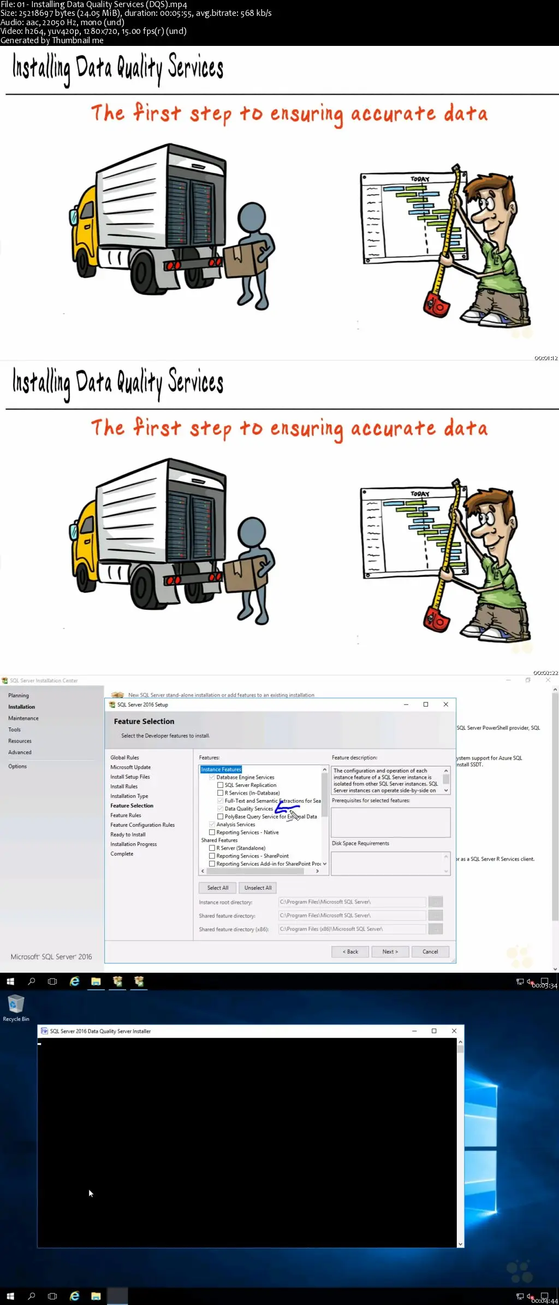
Task: Toggle Database Engine Services checkbox
Action: click(x=212, y=777)
